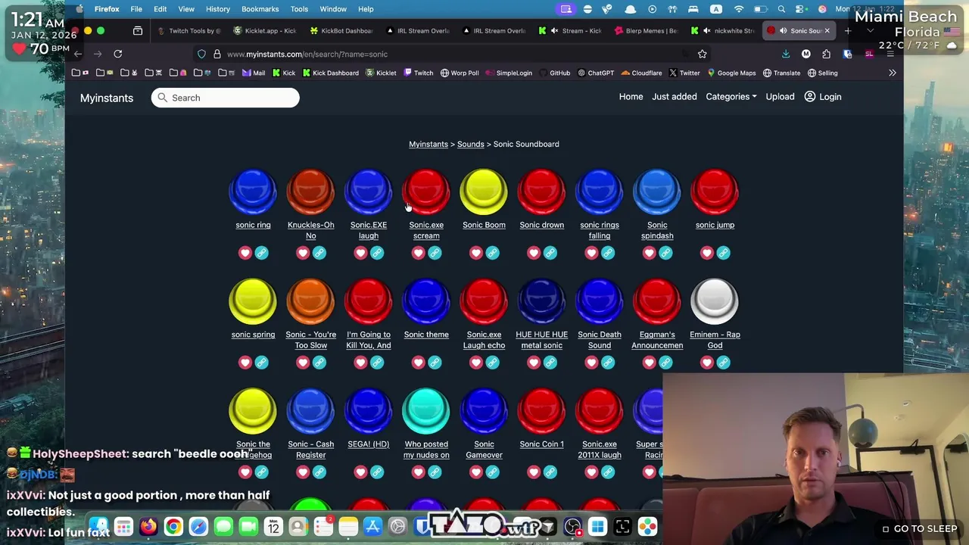
Task: Favorite the sonic spring sound
Action: tap(245, 363)
